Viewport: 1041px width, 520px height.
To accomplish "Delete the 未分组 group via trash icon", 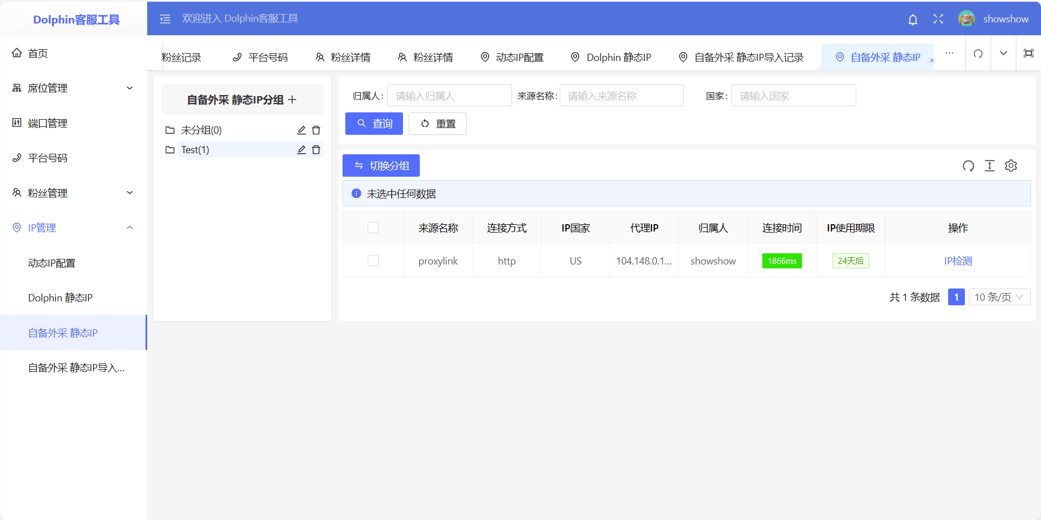I will [x=316, y=130].
